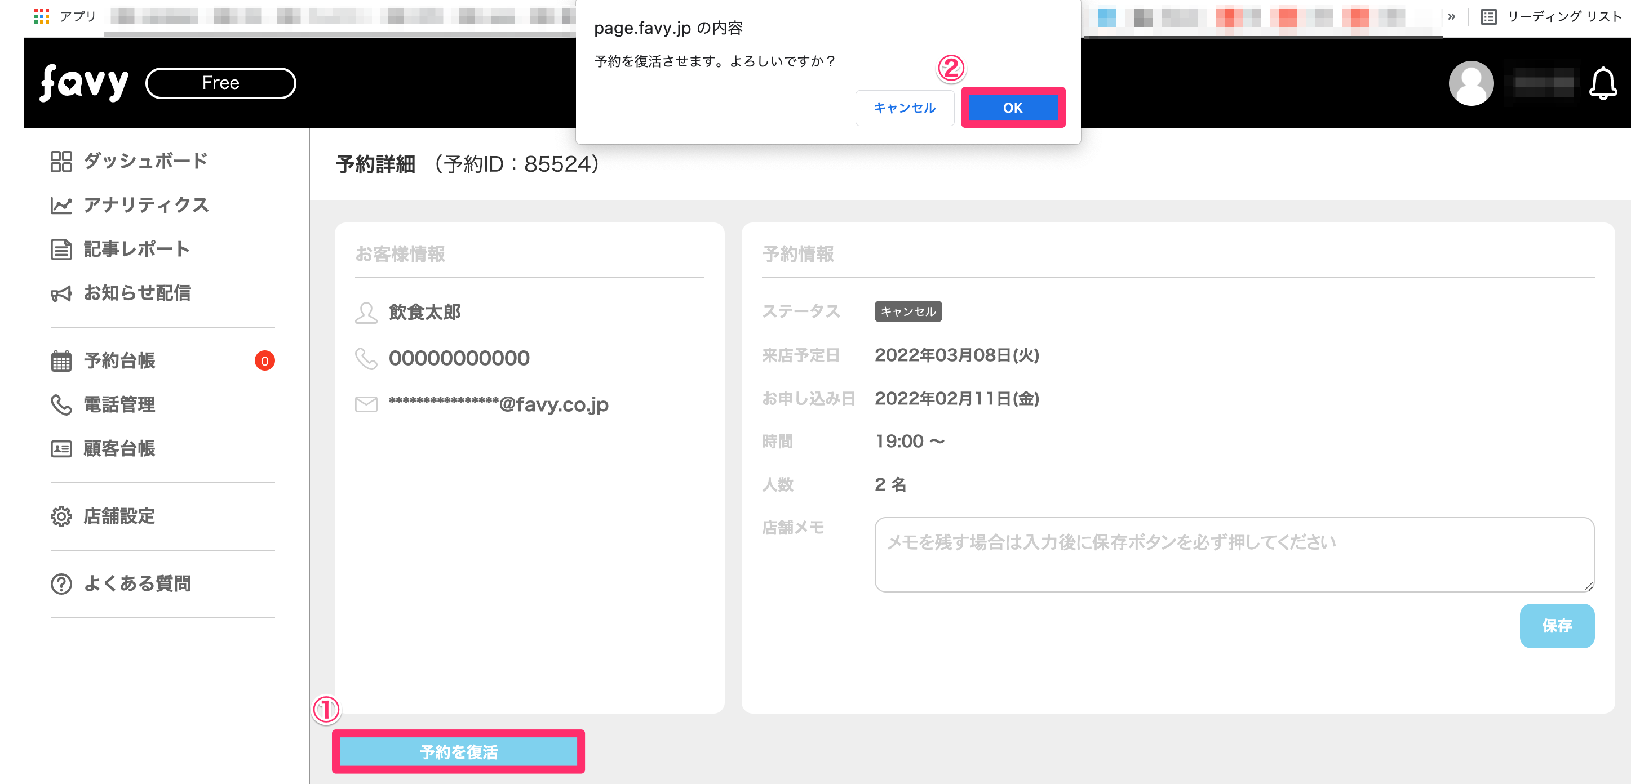
Task: Click the お知らせ配信 megaphone icon
Action: pos(61,293)
